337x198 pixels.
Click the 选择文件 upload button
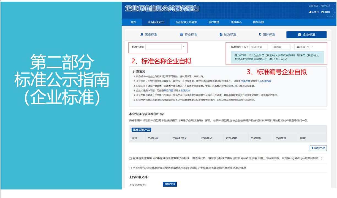point(170,184)
